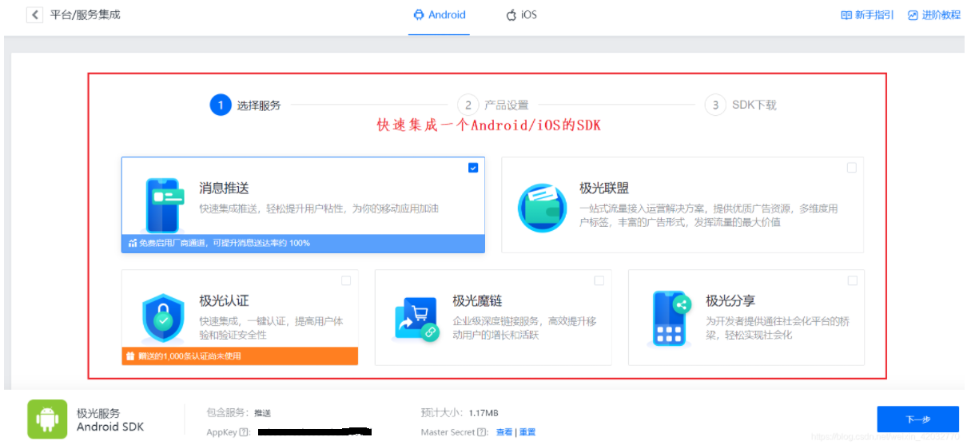
Task: Switch to the Android tab
Action: click(x=439, y=15)
